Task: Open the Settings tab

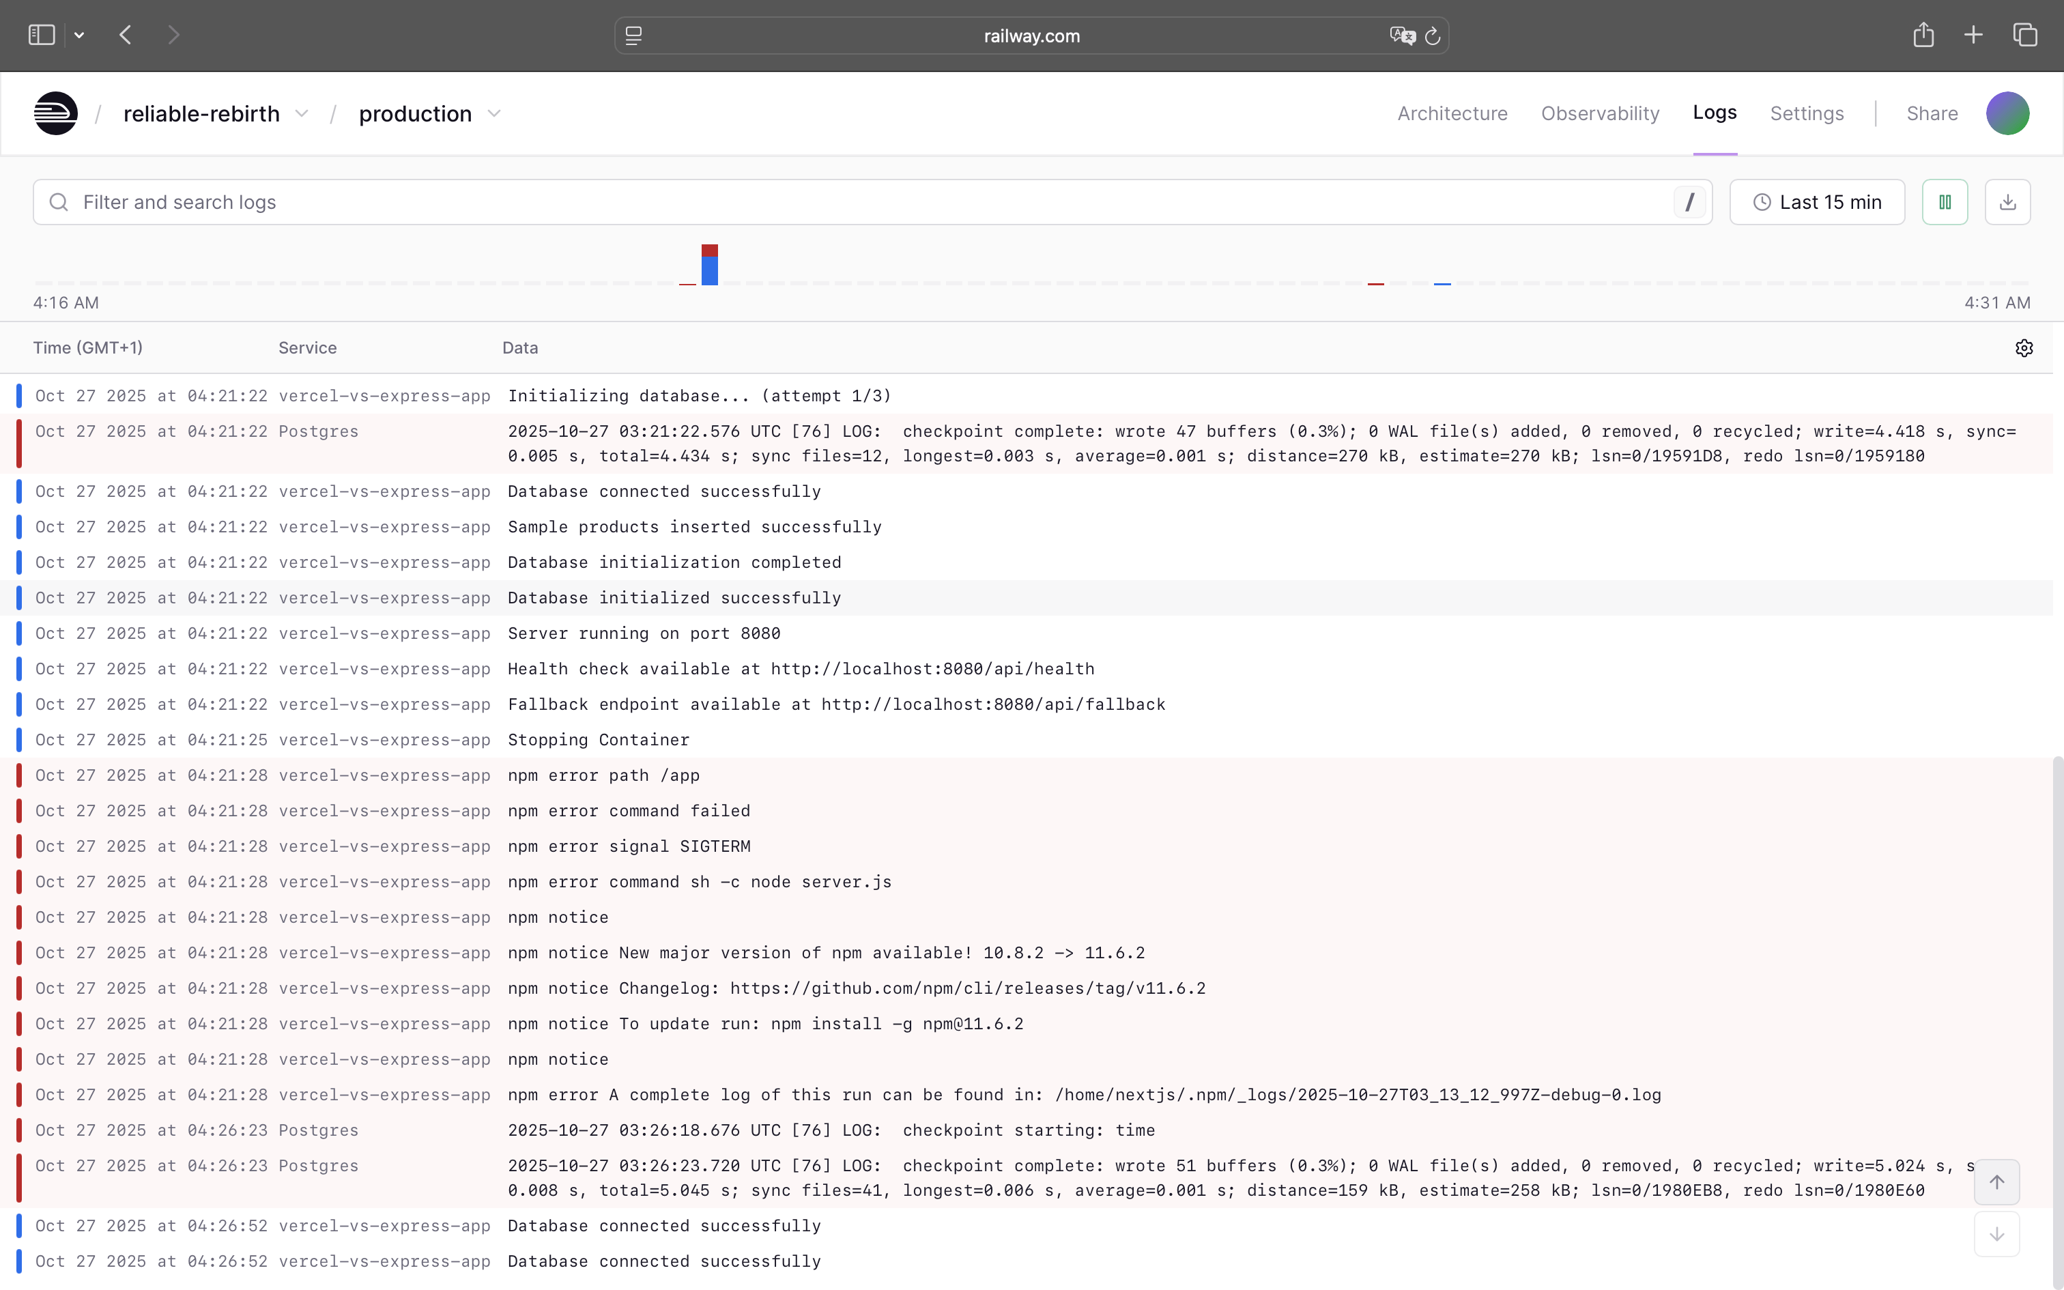Action: pos(1807,113)
